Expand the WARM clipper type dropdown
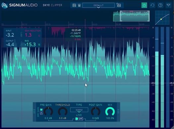The image size is (174, 129). (79, 110)
